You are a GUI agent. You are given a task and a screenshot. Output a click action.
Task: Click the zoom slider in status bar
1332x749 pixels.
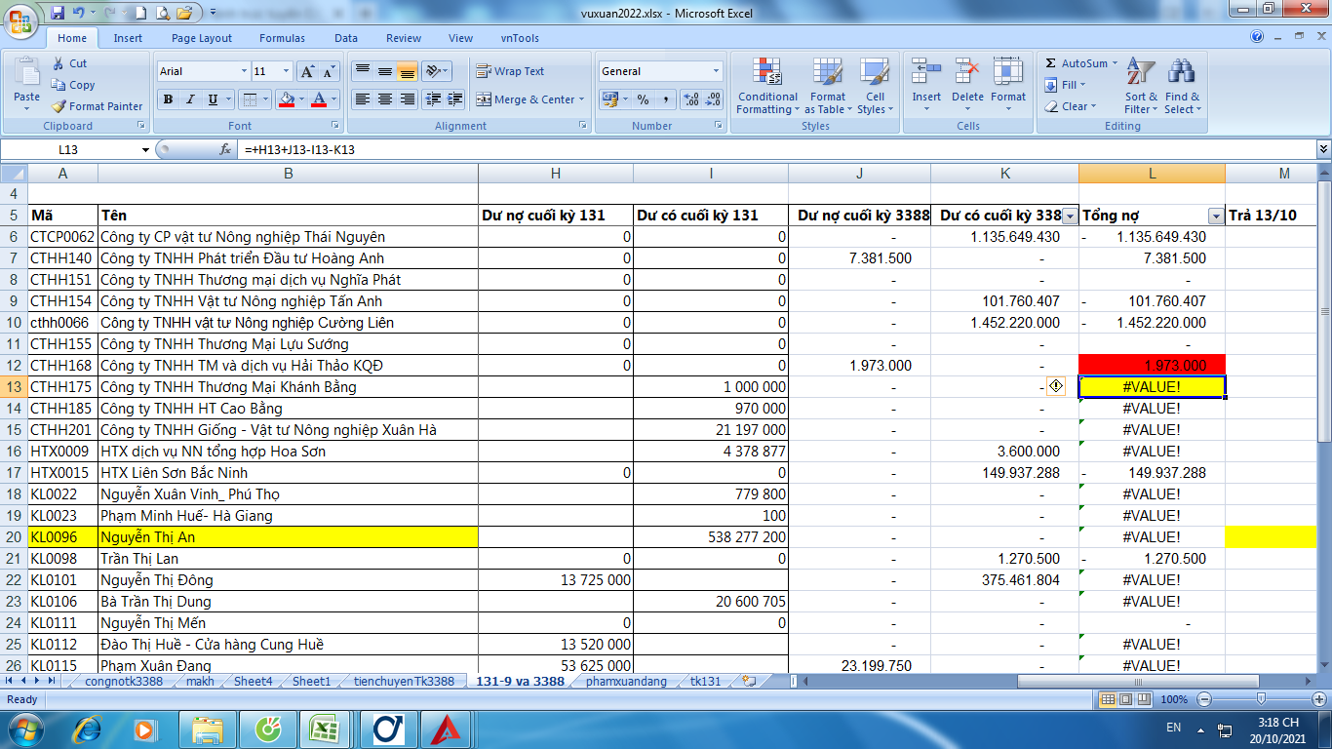tap(1261, 699)
